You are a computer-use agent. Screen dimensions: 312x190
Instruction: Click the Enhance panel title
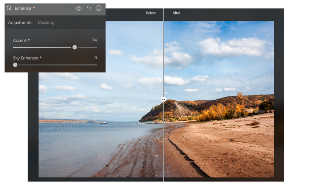click(25, 8)
